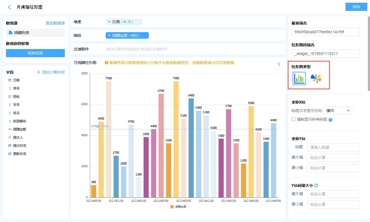Enable the 强制显示所有标签 checkbox

point(293,119)
